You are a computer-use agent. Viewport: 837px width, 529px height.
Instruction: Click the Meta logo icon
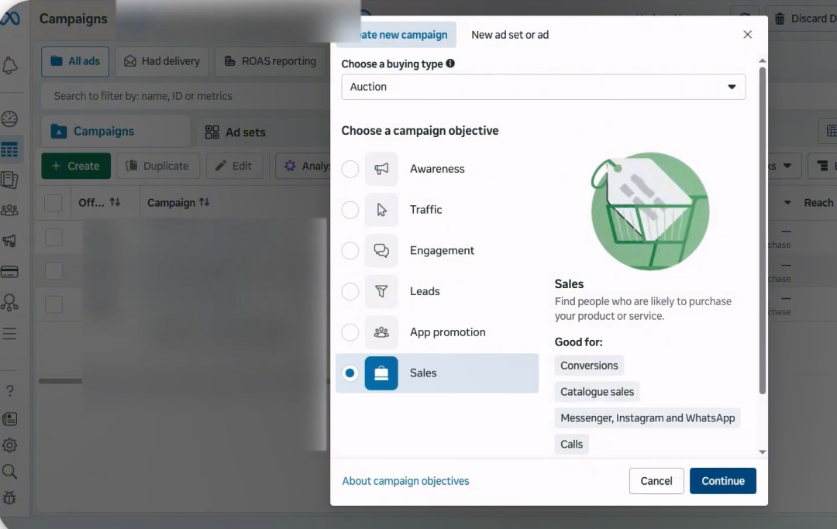tap(9, 19)
